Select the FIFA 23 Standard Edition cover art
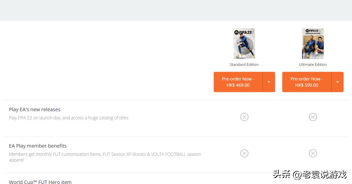The image size is (352, 184). (244, 43)
